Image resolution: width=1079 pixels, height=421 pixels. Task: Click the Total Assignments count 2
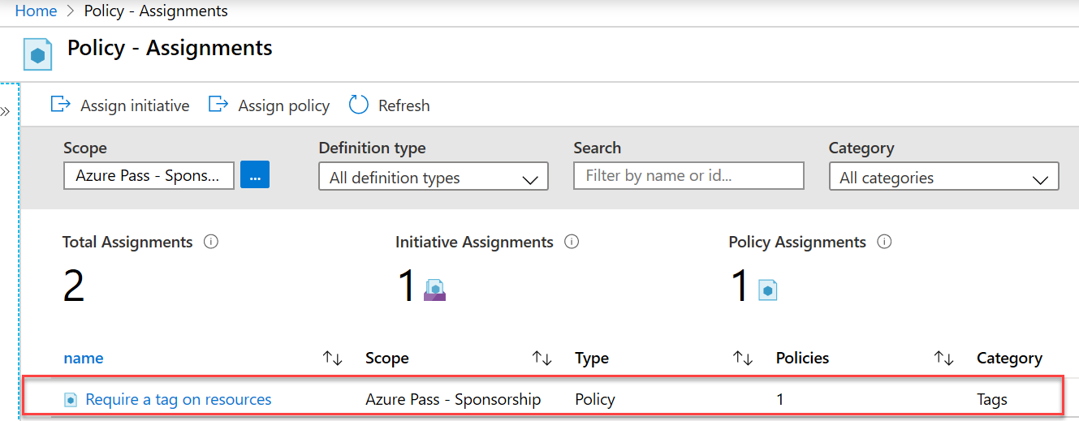tap(74, 286)
